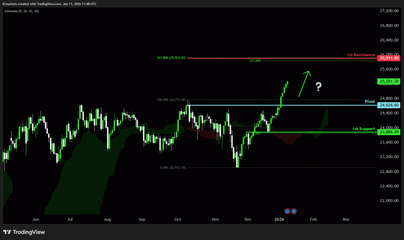Click the left EU economic event icon
The height and width of the screenshot is (240, 404).
coord(287,211)
